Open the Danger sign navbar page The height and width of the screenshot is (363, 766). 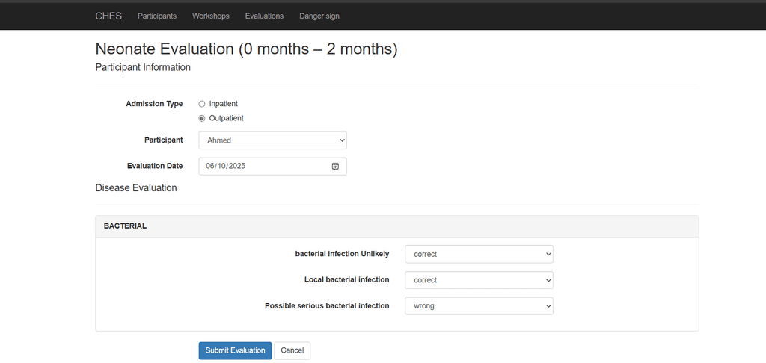pos(319,16)
